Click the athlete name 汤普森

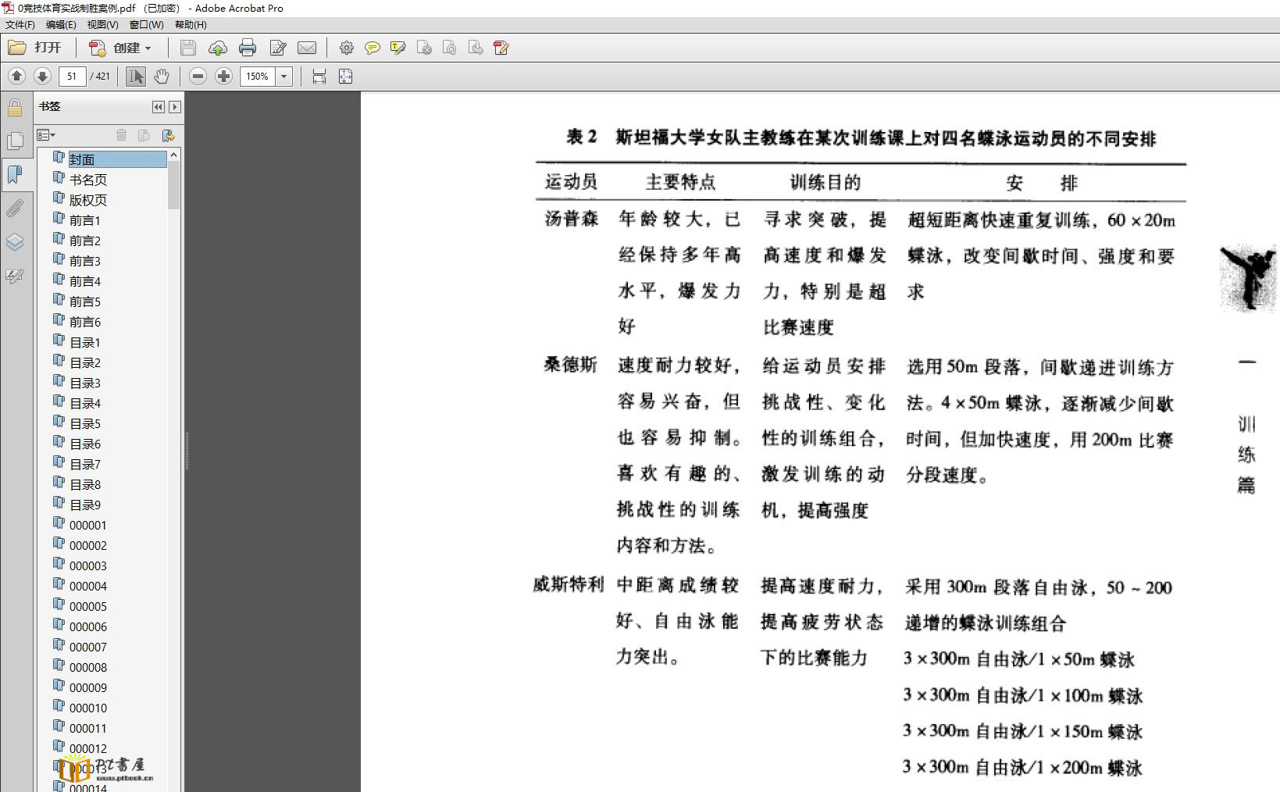[x=571, y=219]
